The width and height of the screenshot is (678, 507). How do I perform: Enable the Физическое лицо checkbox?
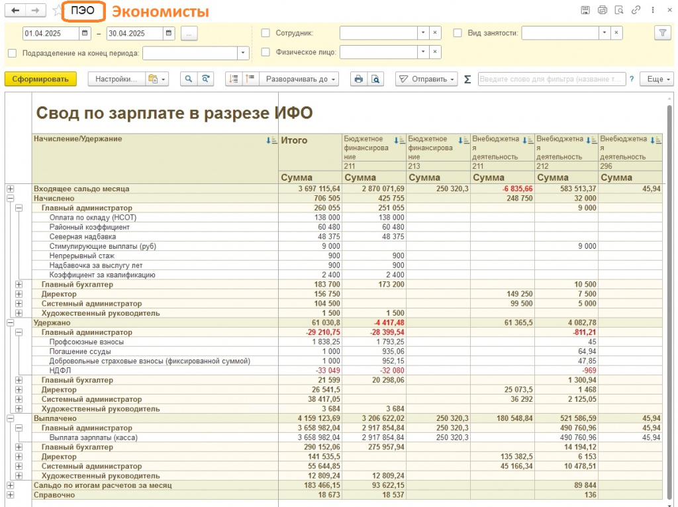point(266,52)
